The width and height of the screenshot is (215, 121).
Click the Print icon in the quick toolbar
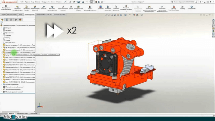point(83,2)
